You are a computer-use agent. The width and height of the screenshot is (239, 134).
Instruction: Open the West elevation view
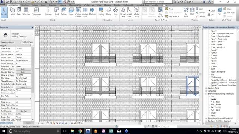tap(212, 115)
